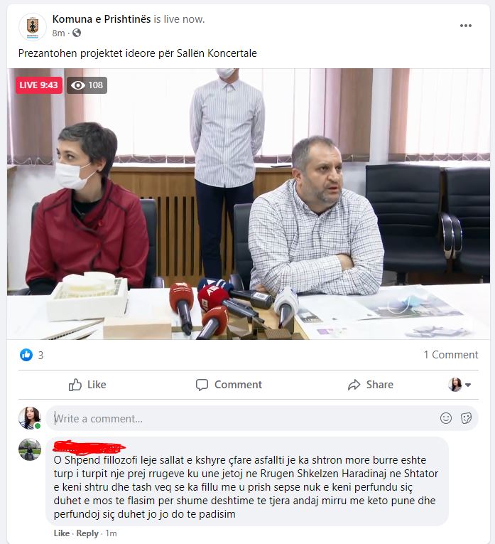Click the Comment button under video
Viewport: 495px width, 544px height.
pos(229,385)
